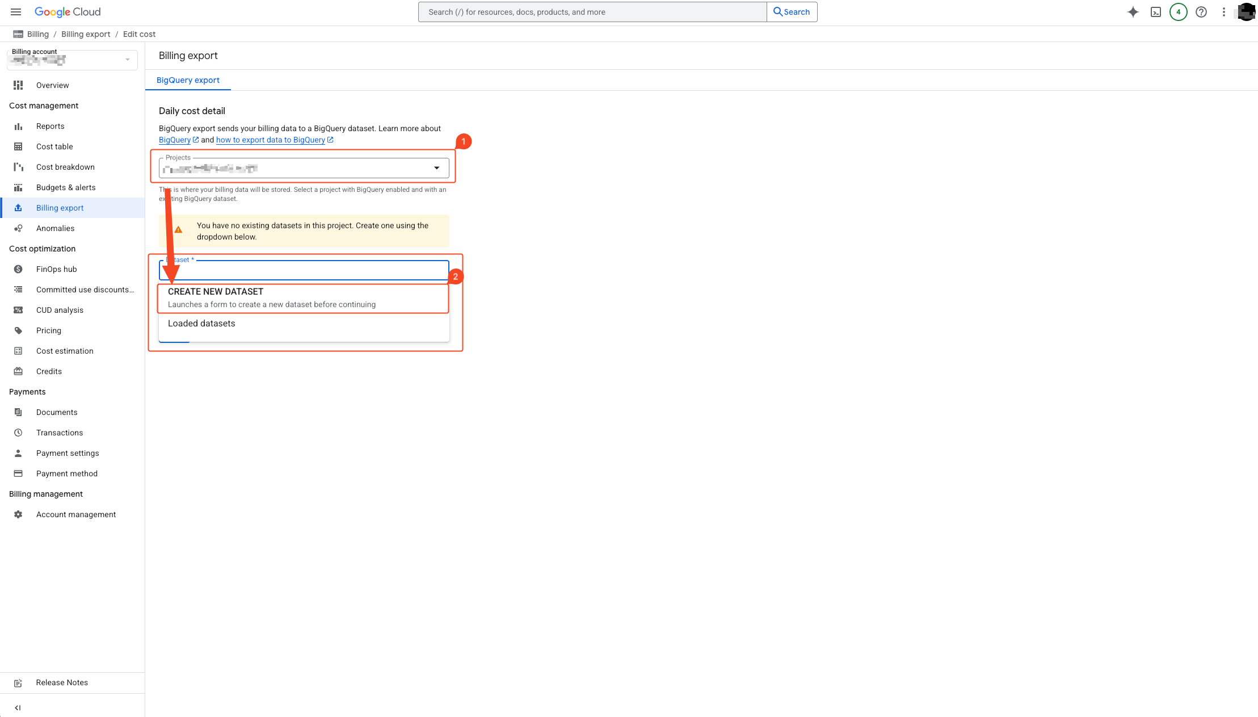
Task: Open Payment settings page
Action: coord(73,453)
